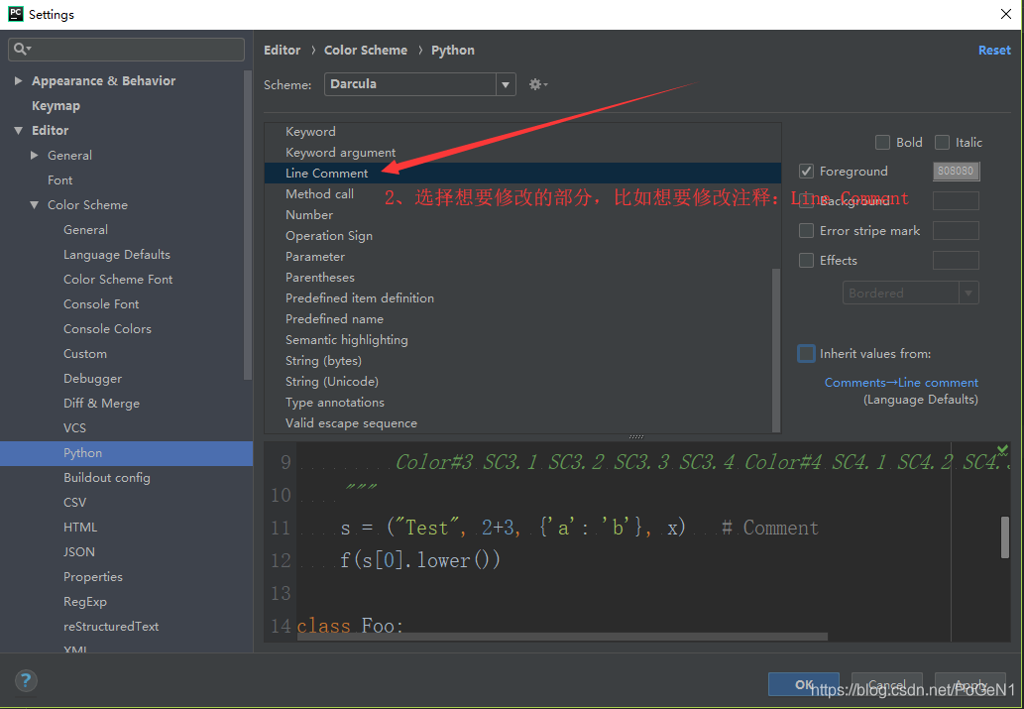The image size is (1024, 709).
Task: Enable the Bold checkbox
Action: pyautogui.click(x=882, y=143)
